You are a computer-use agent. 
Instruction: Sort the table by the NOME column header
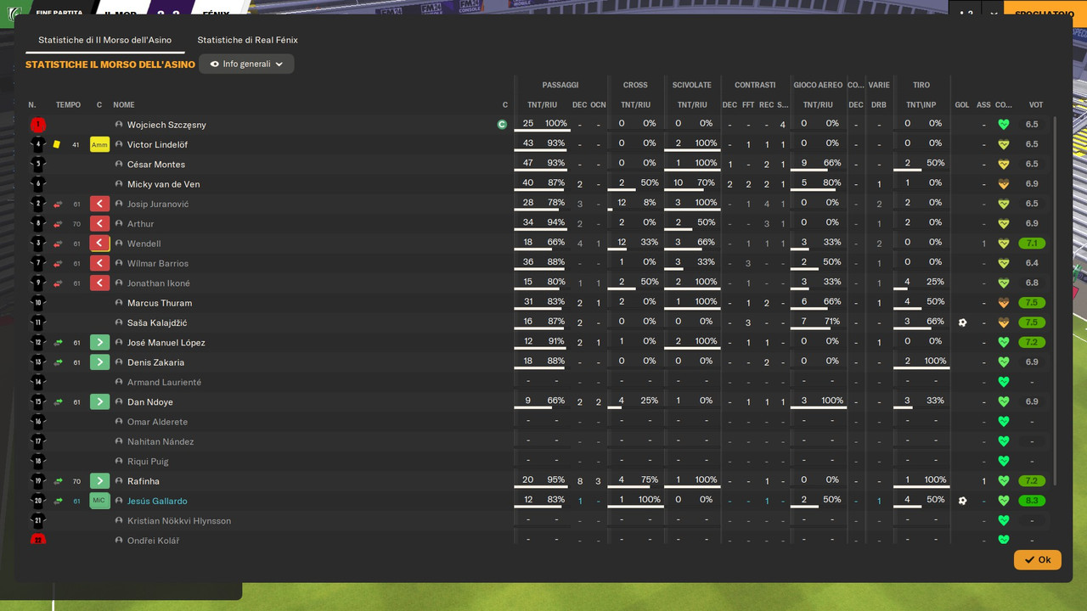[x=124, y=105]
